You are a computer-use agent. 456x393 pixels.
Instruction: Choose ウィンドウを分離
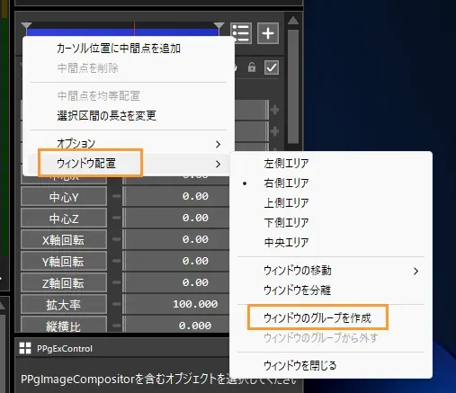(297, 290)
